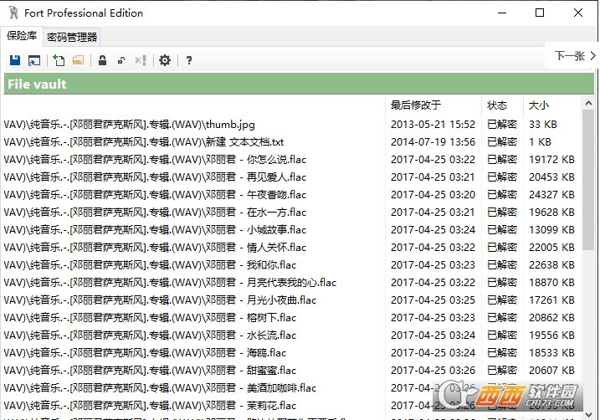Select the 保险库 tab
Screen dimensions: 600x420
22,36
